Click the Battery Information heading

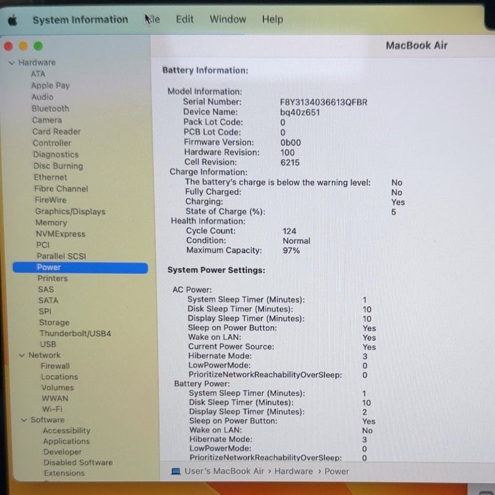[205, 71]
